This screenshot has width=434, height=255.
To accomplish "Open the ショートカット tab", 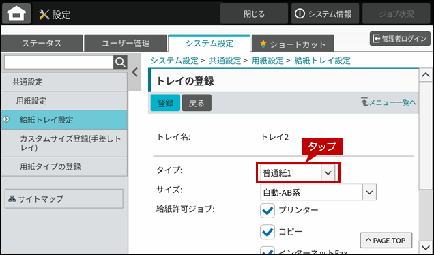I will pos(293,44).
